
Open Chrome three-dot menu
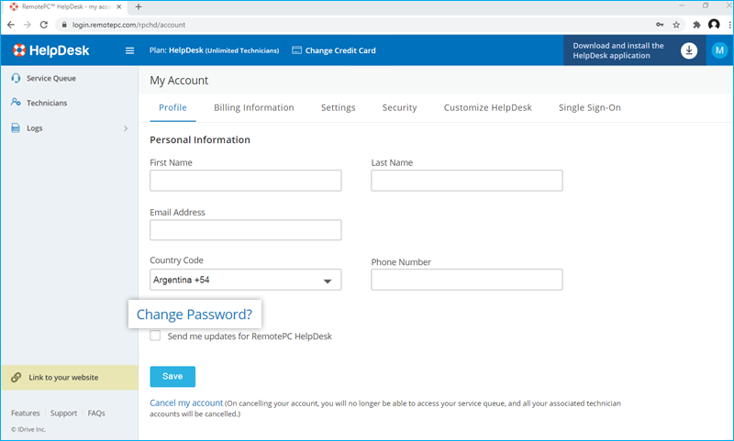(725, 25)
